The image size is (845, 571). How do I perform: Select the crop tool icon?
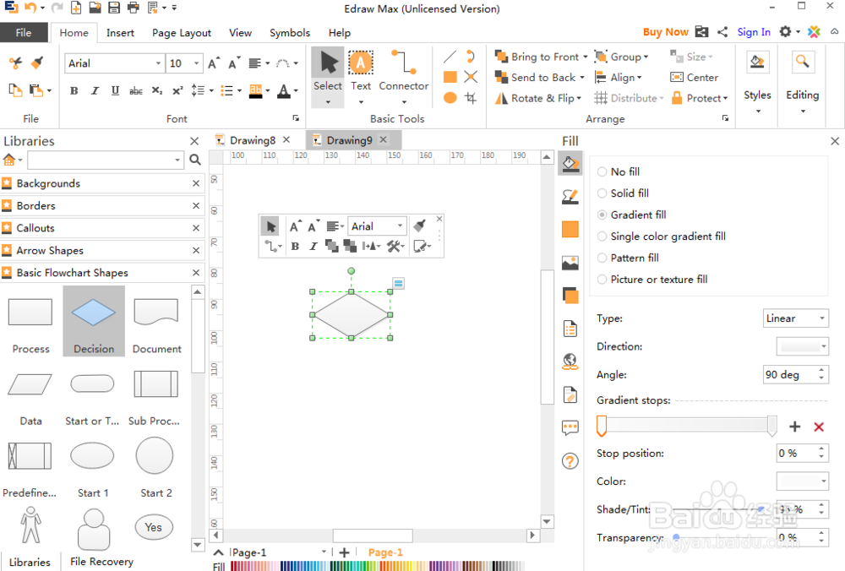(471, 97)
